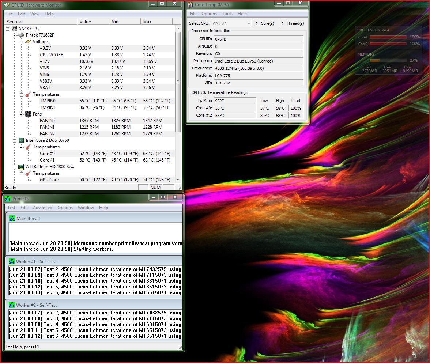Click the Voltages lightning icon
The image size is (430, 363).
28,42
